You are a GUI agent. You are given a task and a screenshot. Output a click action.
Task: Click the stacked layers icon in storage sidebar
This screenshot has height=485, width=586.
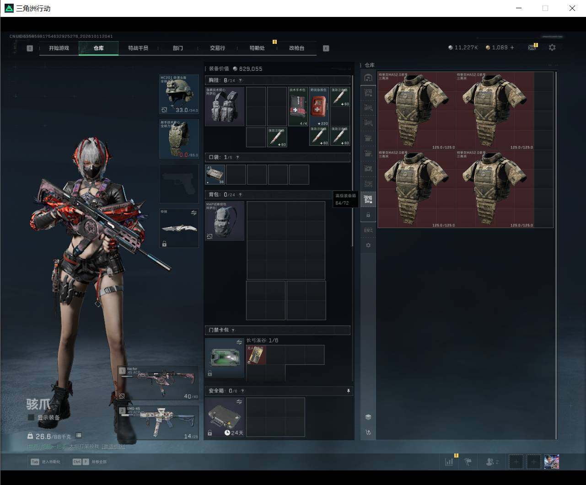click(368, 417)
